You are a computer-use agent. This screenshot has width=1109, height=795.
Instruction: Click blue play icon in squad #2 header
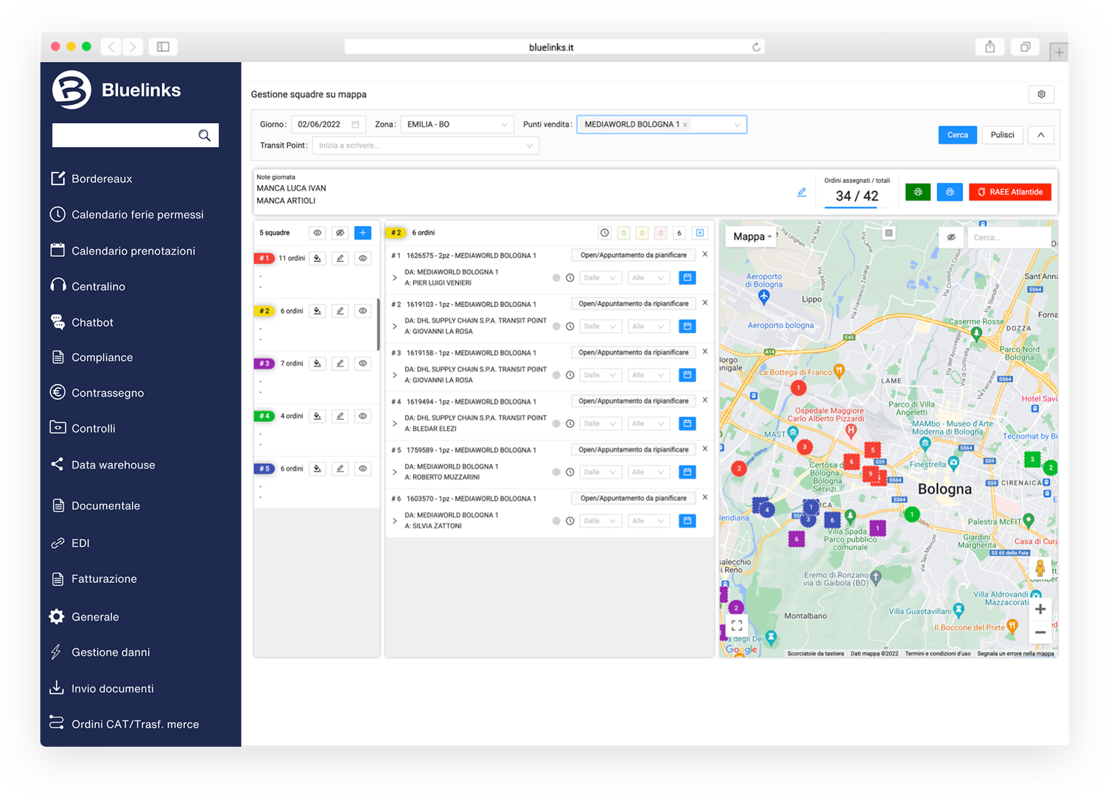tap(700, 233)
